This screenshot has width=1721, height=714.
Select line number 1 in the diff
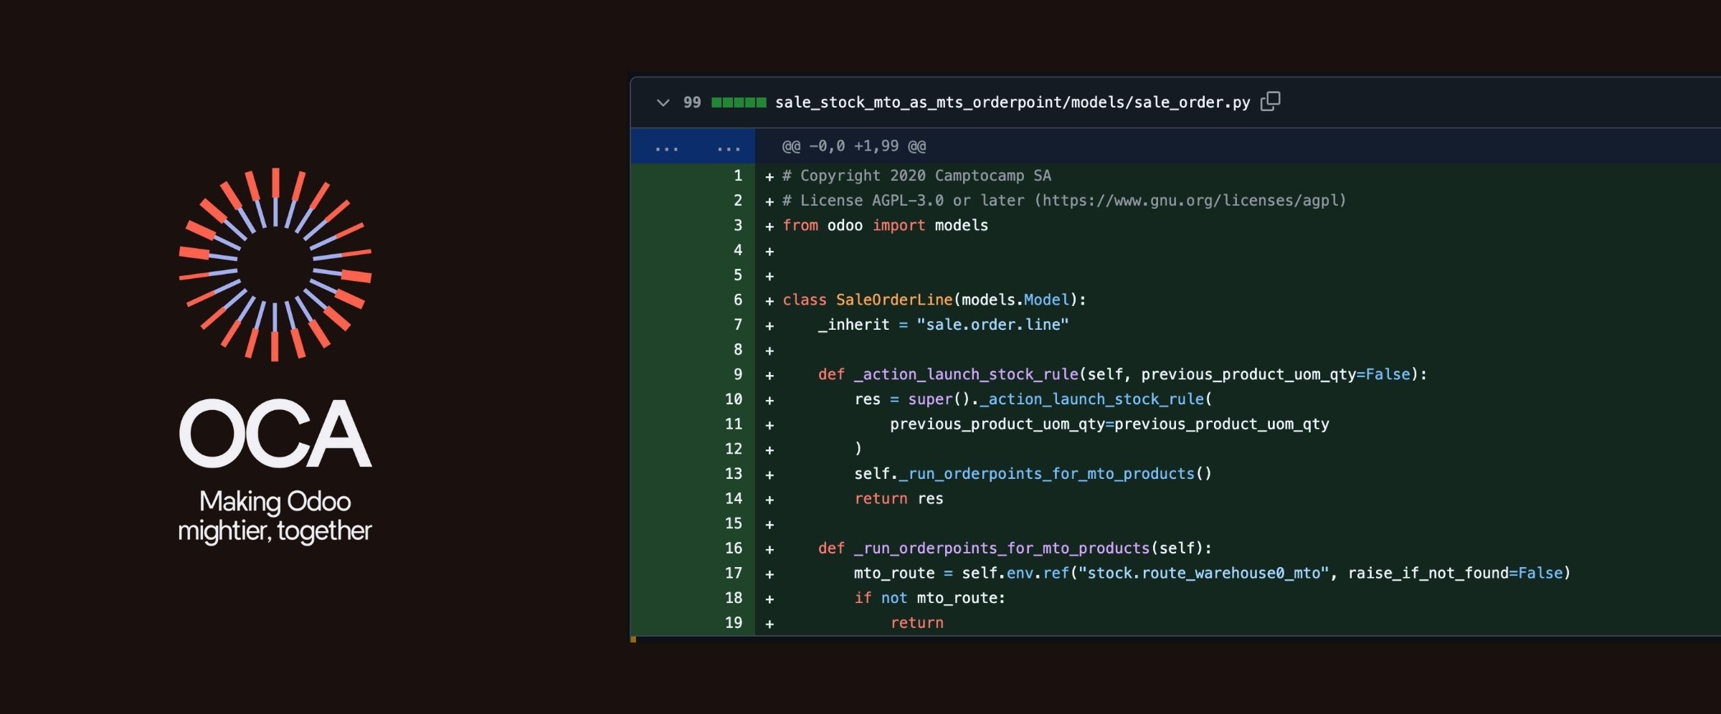pyautogui.click(x=738, y=176)
